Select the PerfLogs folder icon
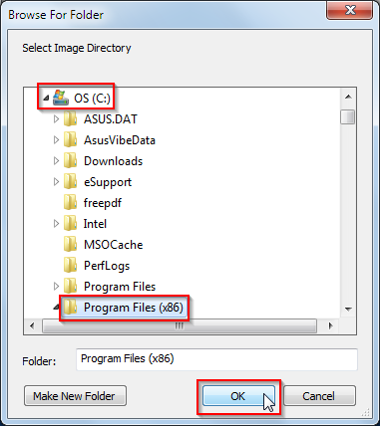 [x=71, y=266]
